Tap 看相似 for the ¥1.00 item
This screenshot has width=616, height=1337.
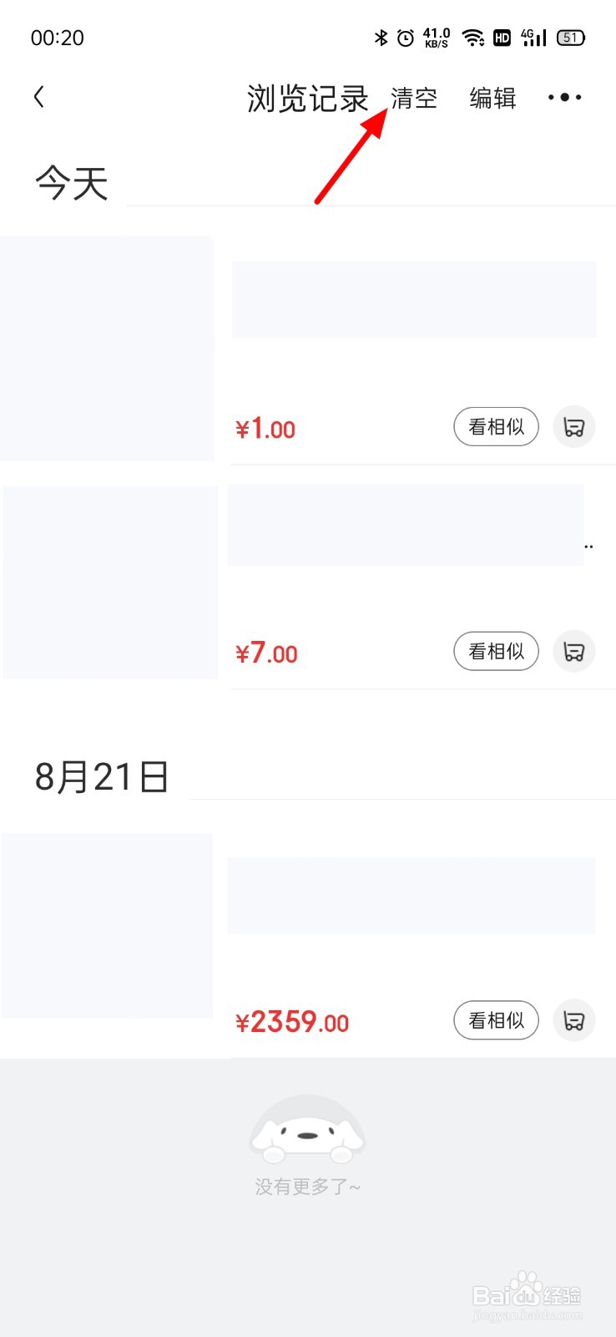[496, 427]
